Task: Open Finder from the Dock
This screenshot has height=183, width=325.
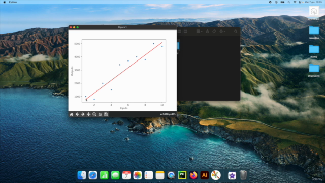Action: coord(82,175)
